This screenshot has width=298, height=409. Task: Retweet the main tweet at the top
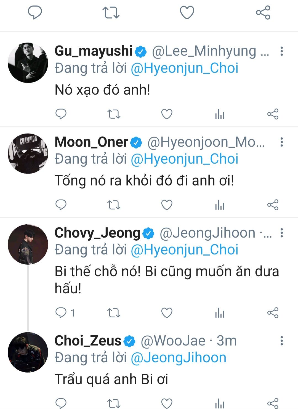(111, 13)
